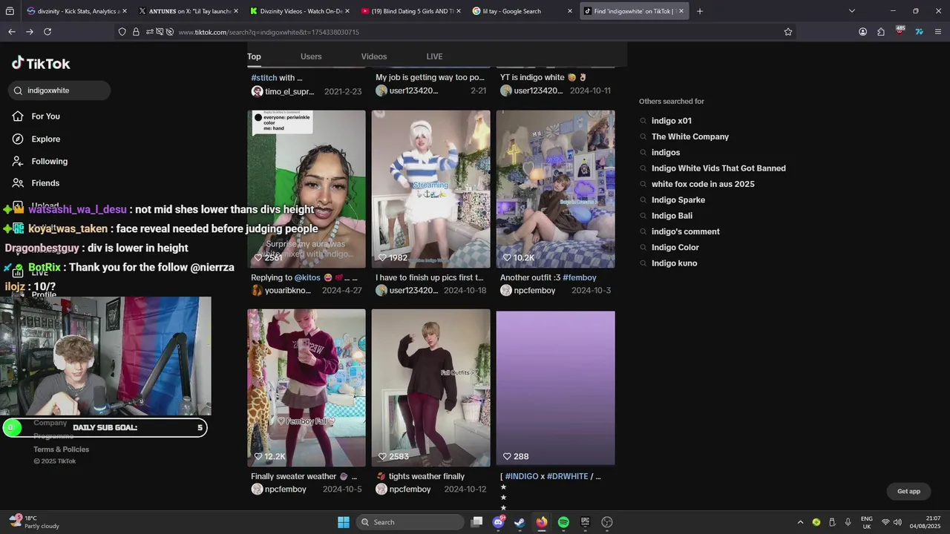Like the video with 288 likes
950x534 pixels.
[507, 456]
